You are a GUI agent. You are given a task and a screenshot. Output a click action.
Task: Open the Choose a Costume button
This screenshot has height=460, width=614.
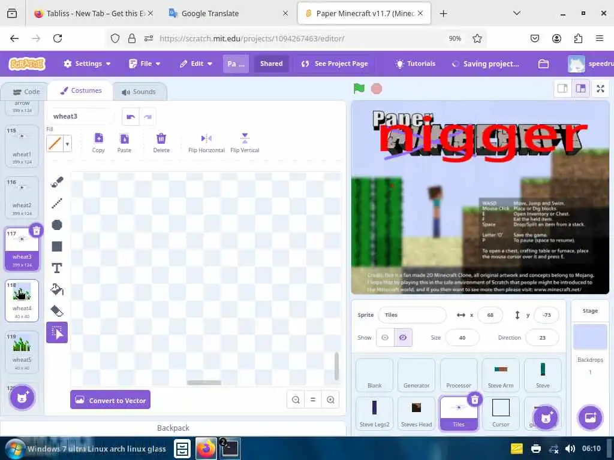22,398
